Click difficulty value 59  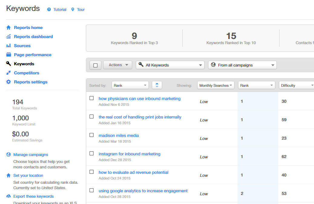(x=284, y=120)
